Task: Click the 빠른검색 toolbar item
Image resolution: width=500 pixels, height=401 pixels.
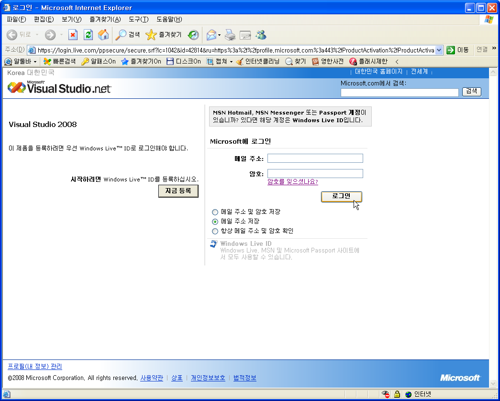Action: (60, 62)
